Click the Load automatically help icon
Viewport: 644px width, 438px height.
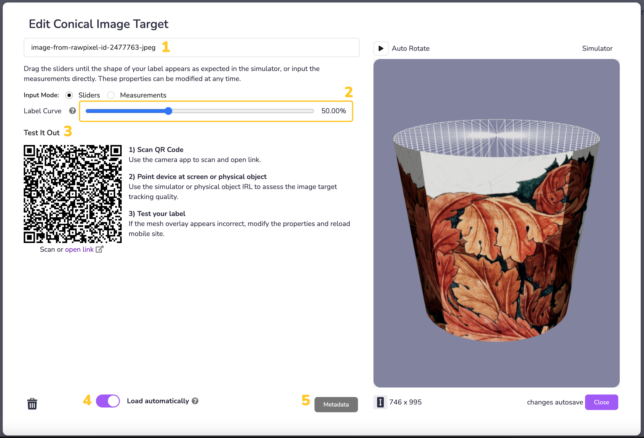point(195,401)
